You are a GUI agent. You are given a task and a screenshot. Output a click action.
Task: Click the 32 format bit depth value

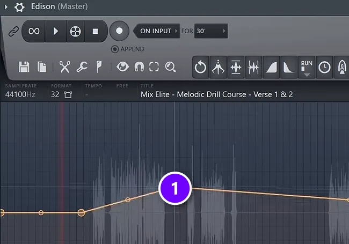click(x=55, y=94)
